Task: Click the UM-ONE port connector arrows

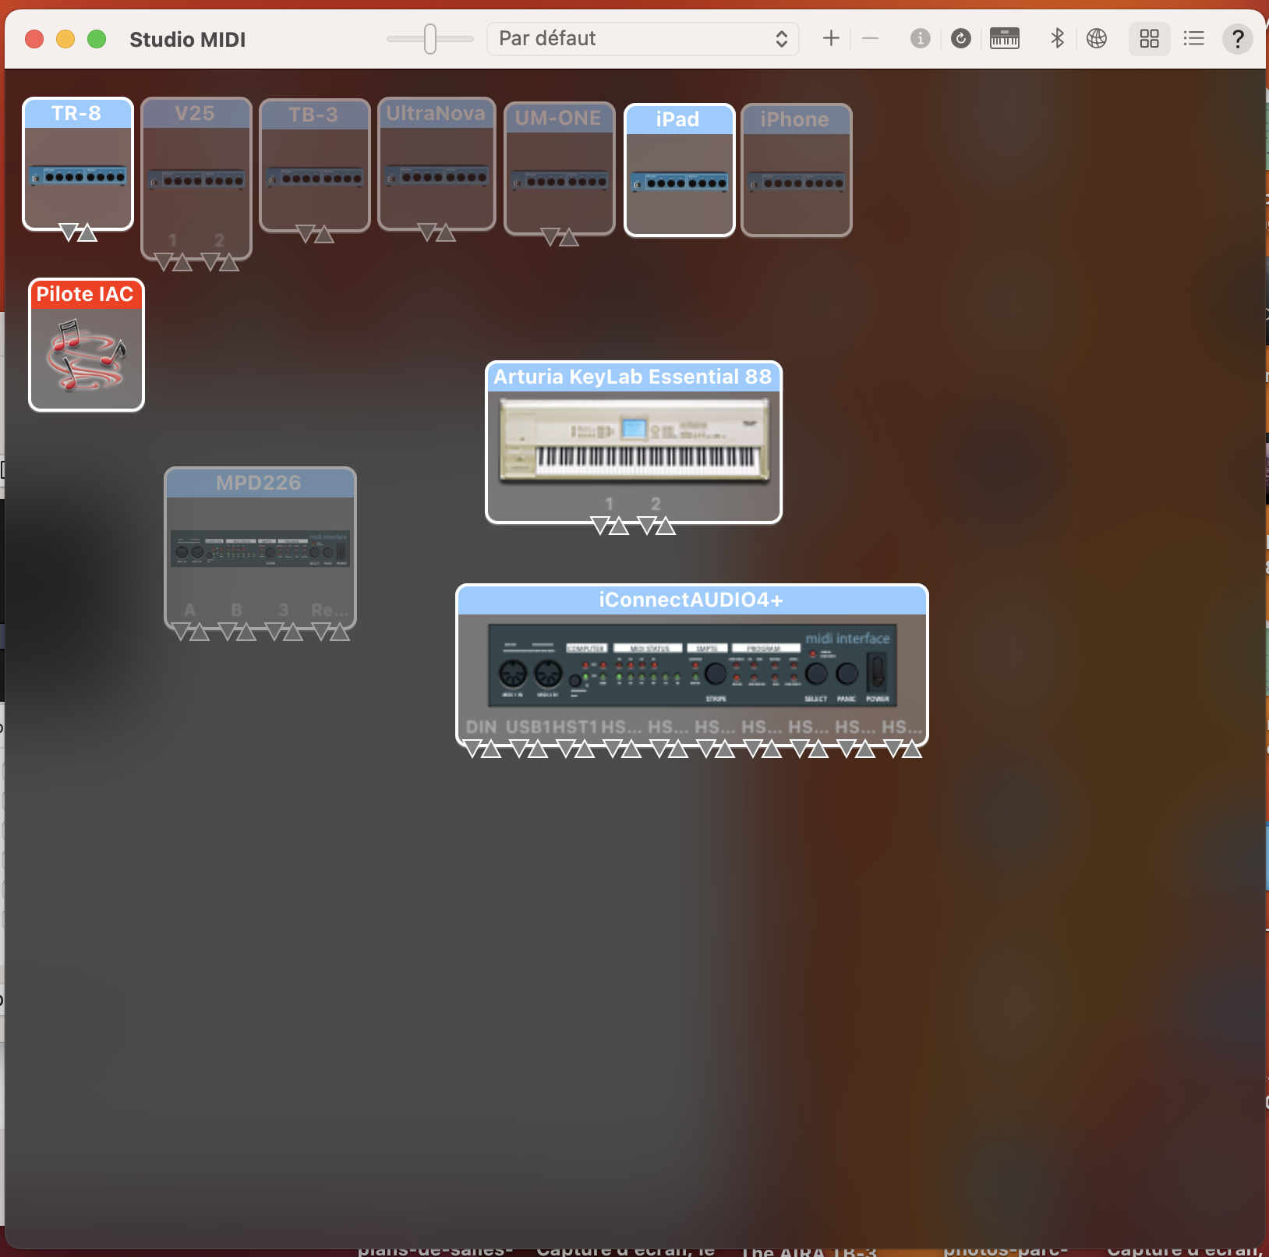Action: pos(560,237)
